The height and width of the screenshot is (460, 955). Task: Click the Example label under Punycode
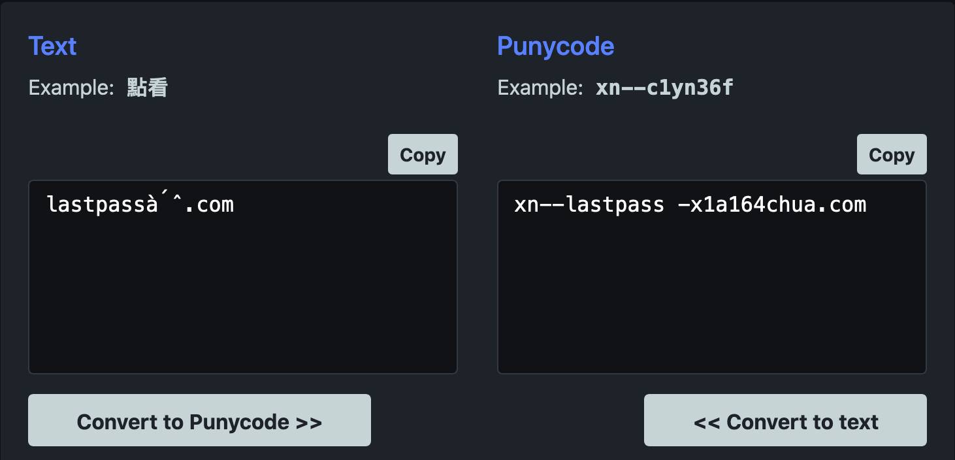pos(538,88)
